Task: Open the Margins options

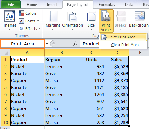Action: click(53, 21)
